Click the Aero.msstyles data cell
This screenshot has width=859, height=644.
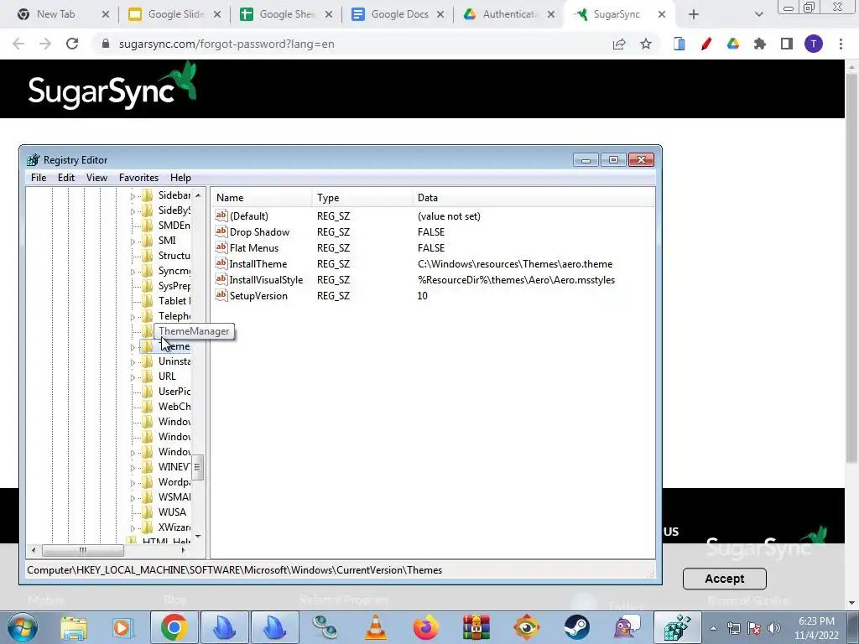click(516, 280)
